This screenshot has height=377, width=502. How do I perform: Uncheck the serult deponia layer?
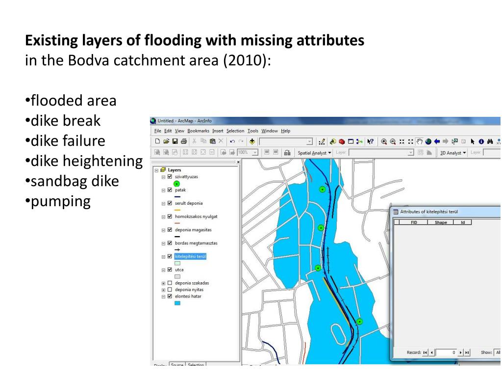pyautogui.click(x=170, y=203)
